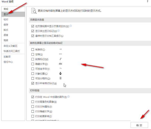
Task: Toggle 打印在 Word 中创建的图形
Action: pyautogui.click(x=33, y=97)
